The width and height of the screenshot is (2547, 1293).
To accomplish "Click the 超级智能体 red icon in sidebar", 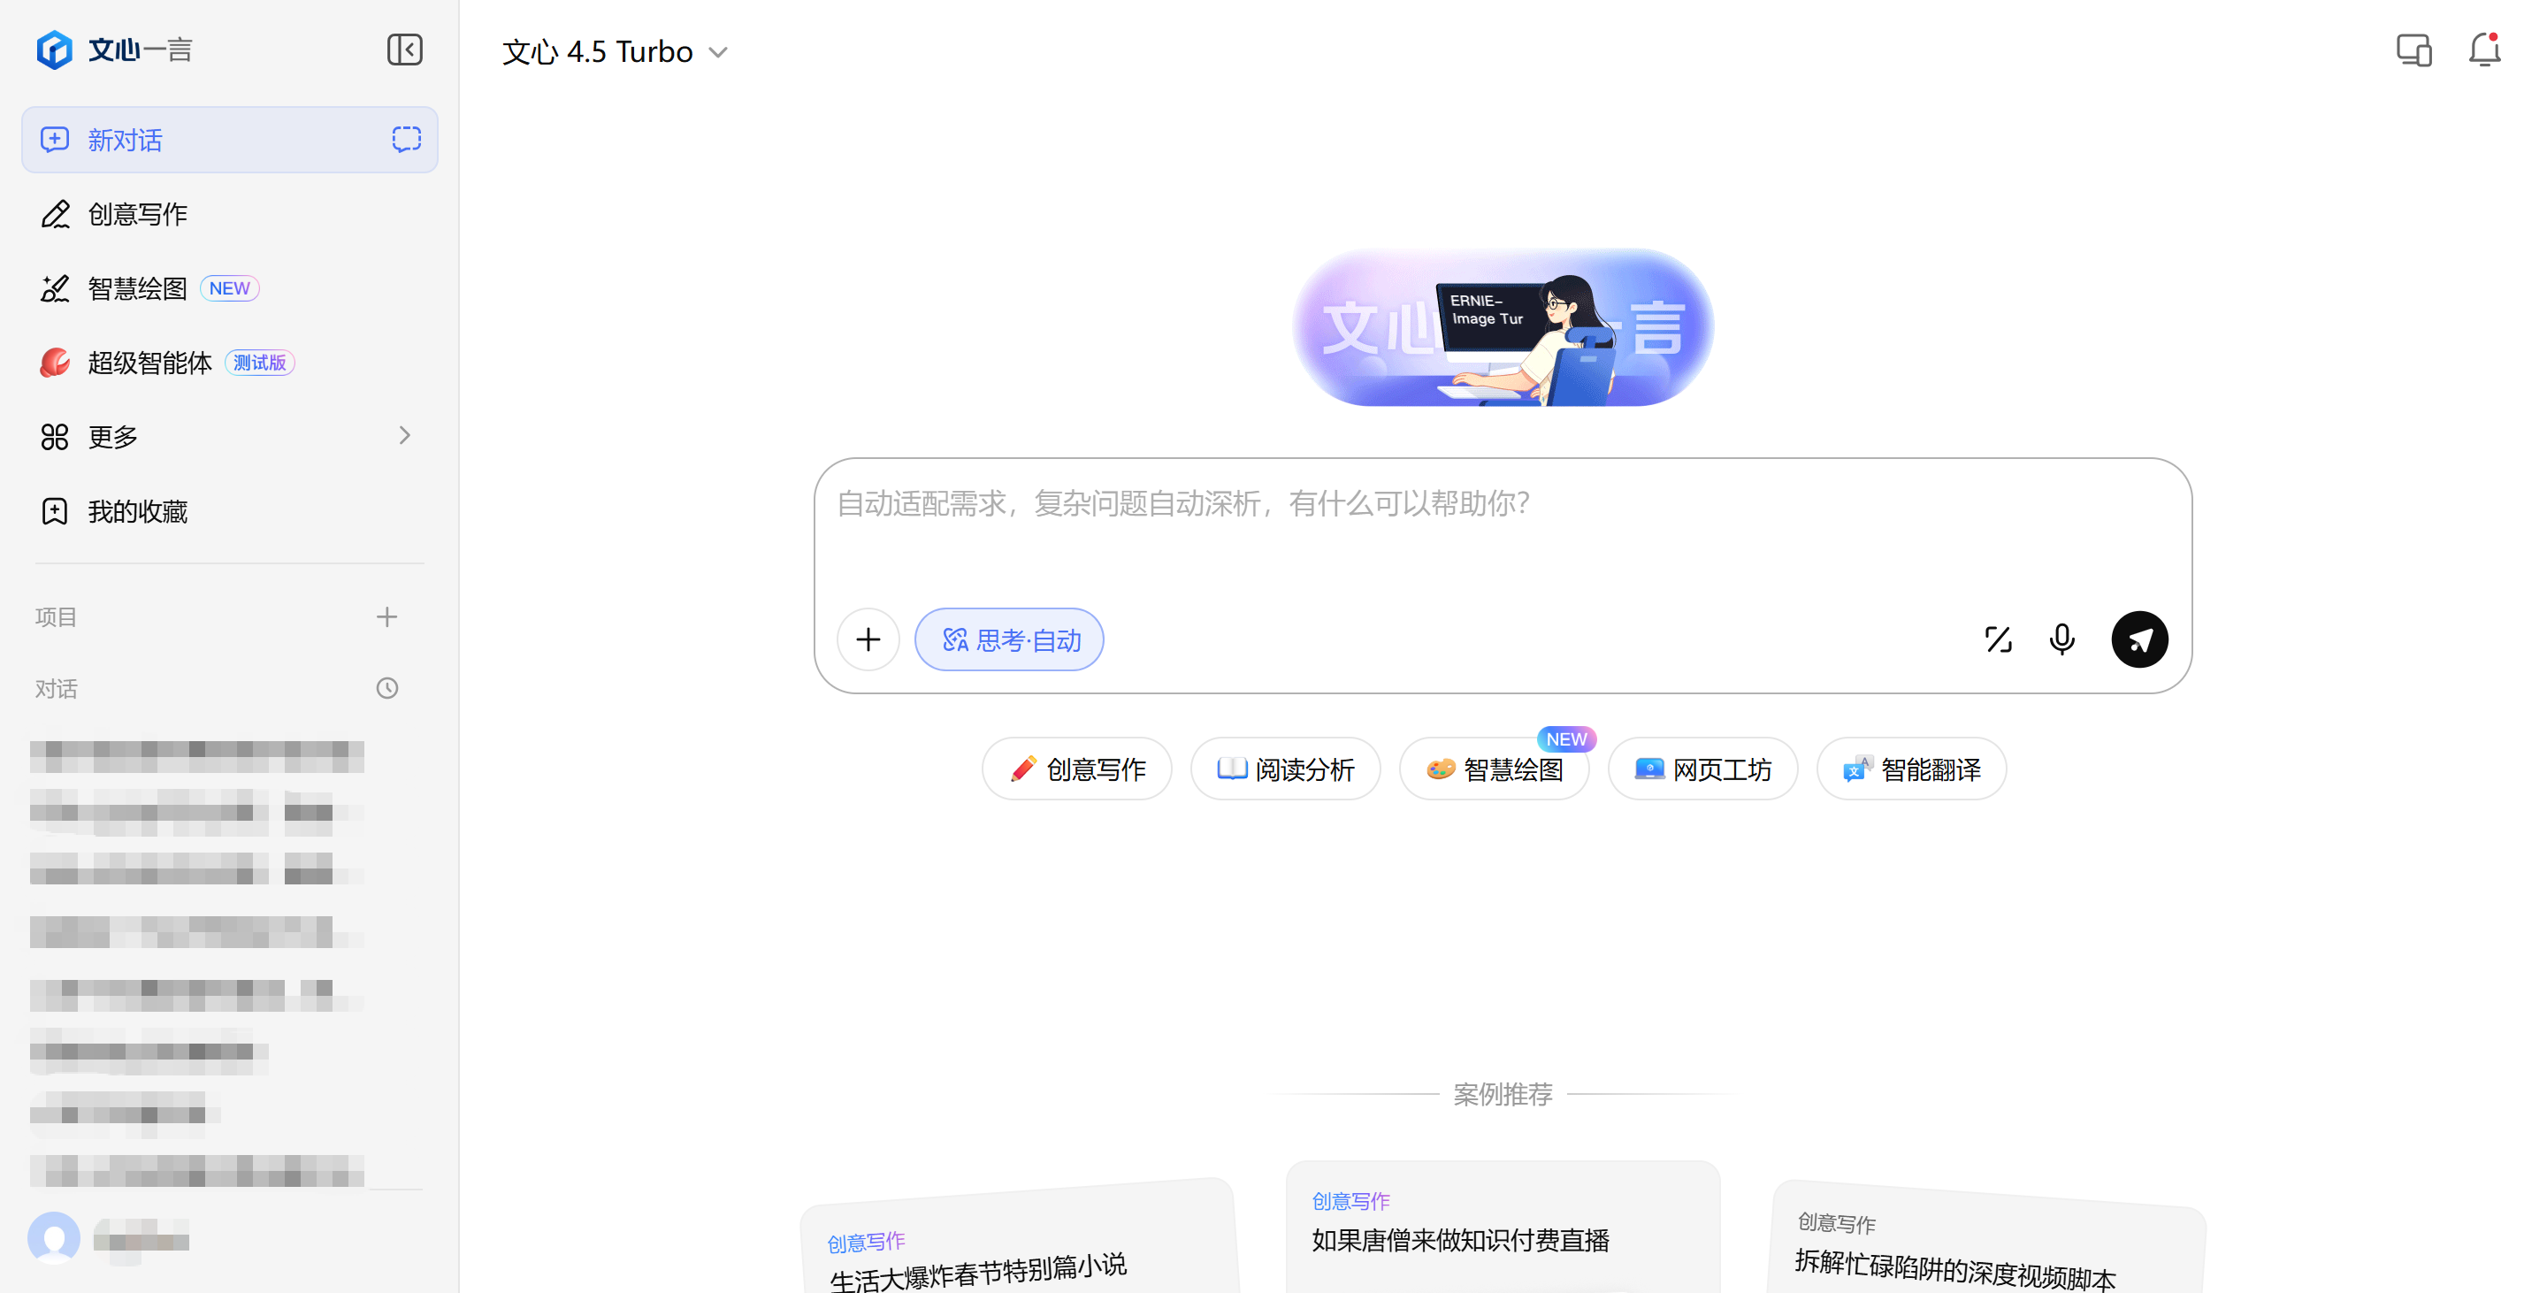I will pos(56,363).
